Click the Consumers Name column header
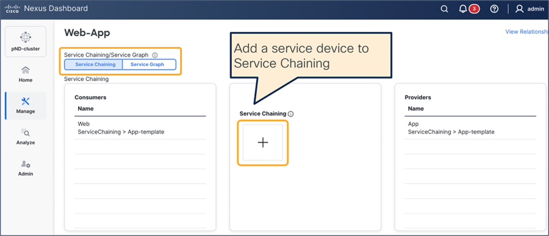549x236 pixels. (86, 109)
